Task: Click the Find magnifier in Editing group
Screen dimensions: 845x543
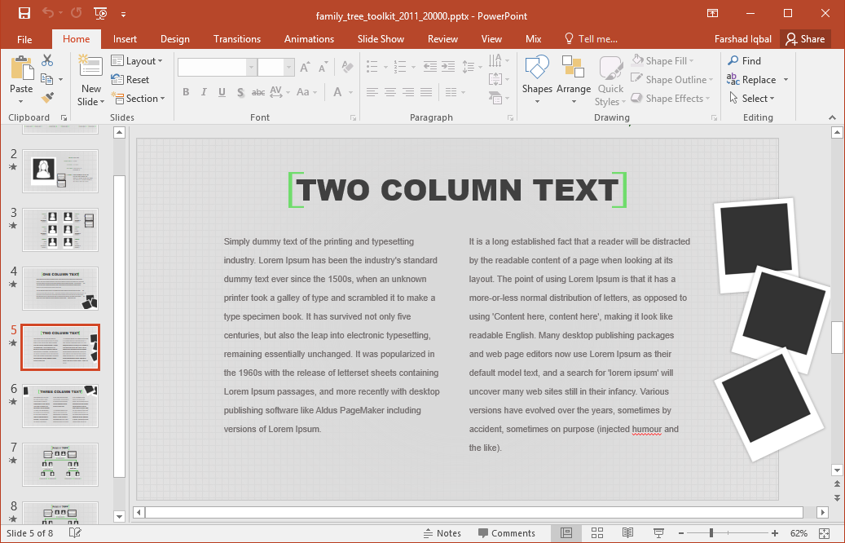Action: (744, 60)
